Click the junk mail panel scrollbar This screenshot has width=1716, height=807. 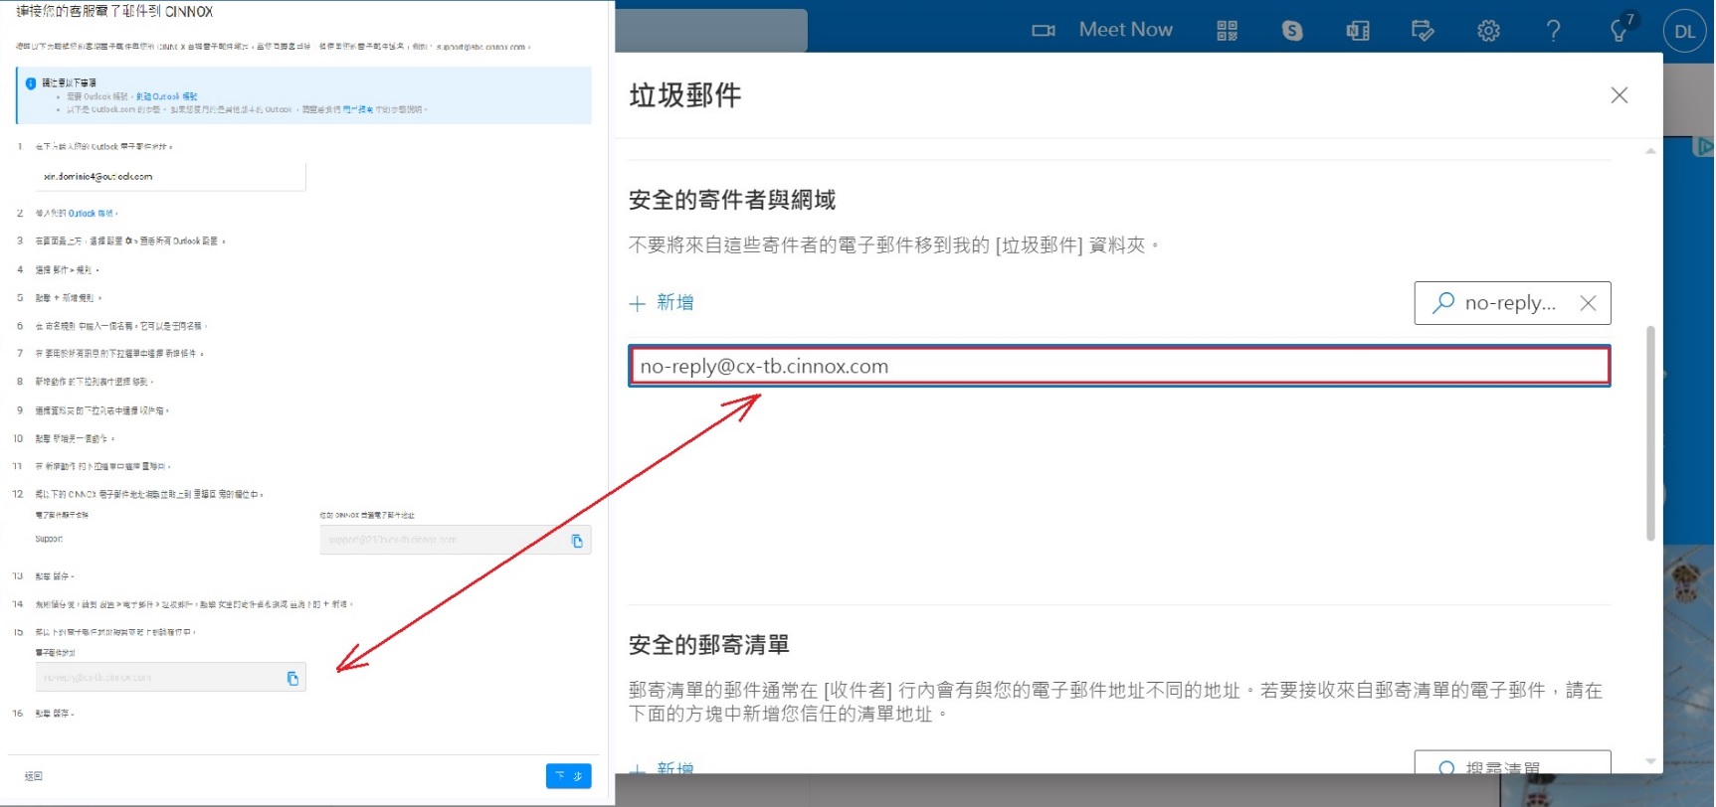[x=1650, y=432]
